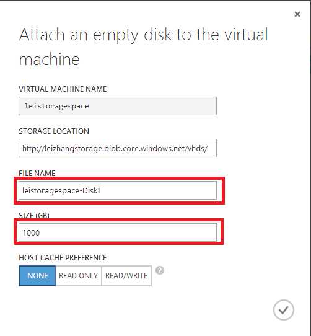Open the host cache help question icon
The image size is (311, 336).
tap(160, 270)
